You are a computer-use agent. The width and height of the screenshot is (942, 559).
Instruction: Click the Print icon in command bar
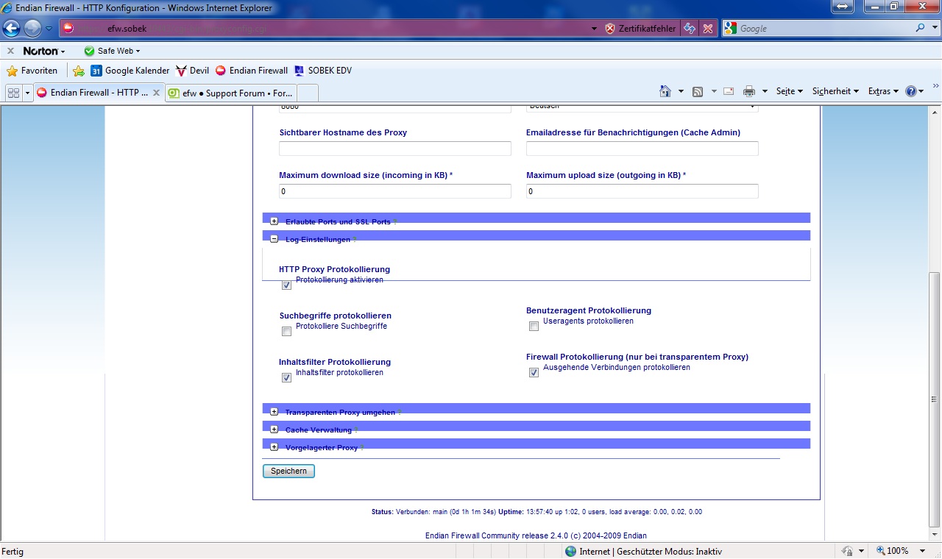[x=748, y=91]
